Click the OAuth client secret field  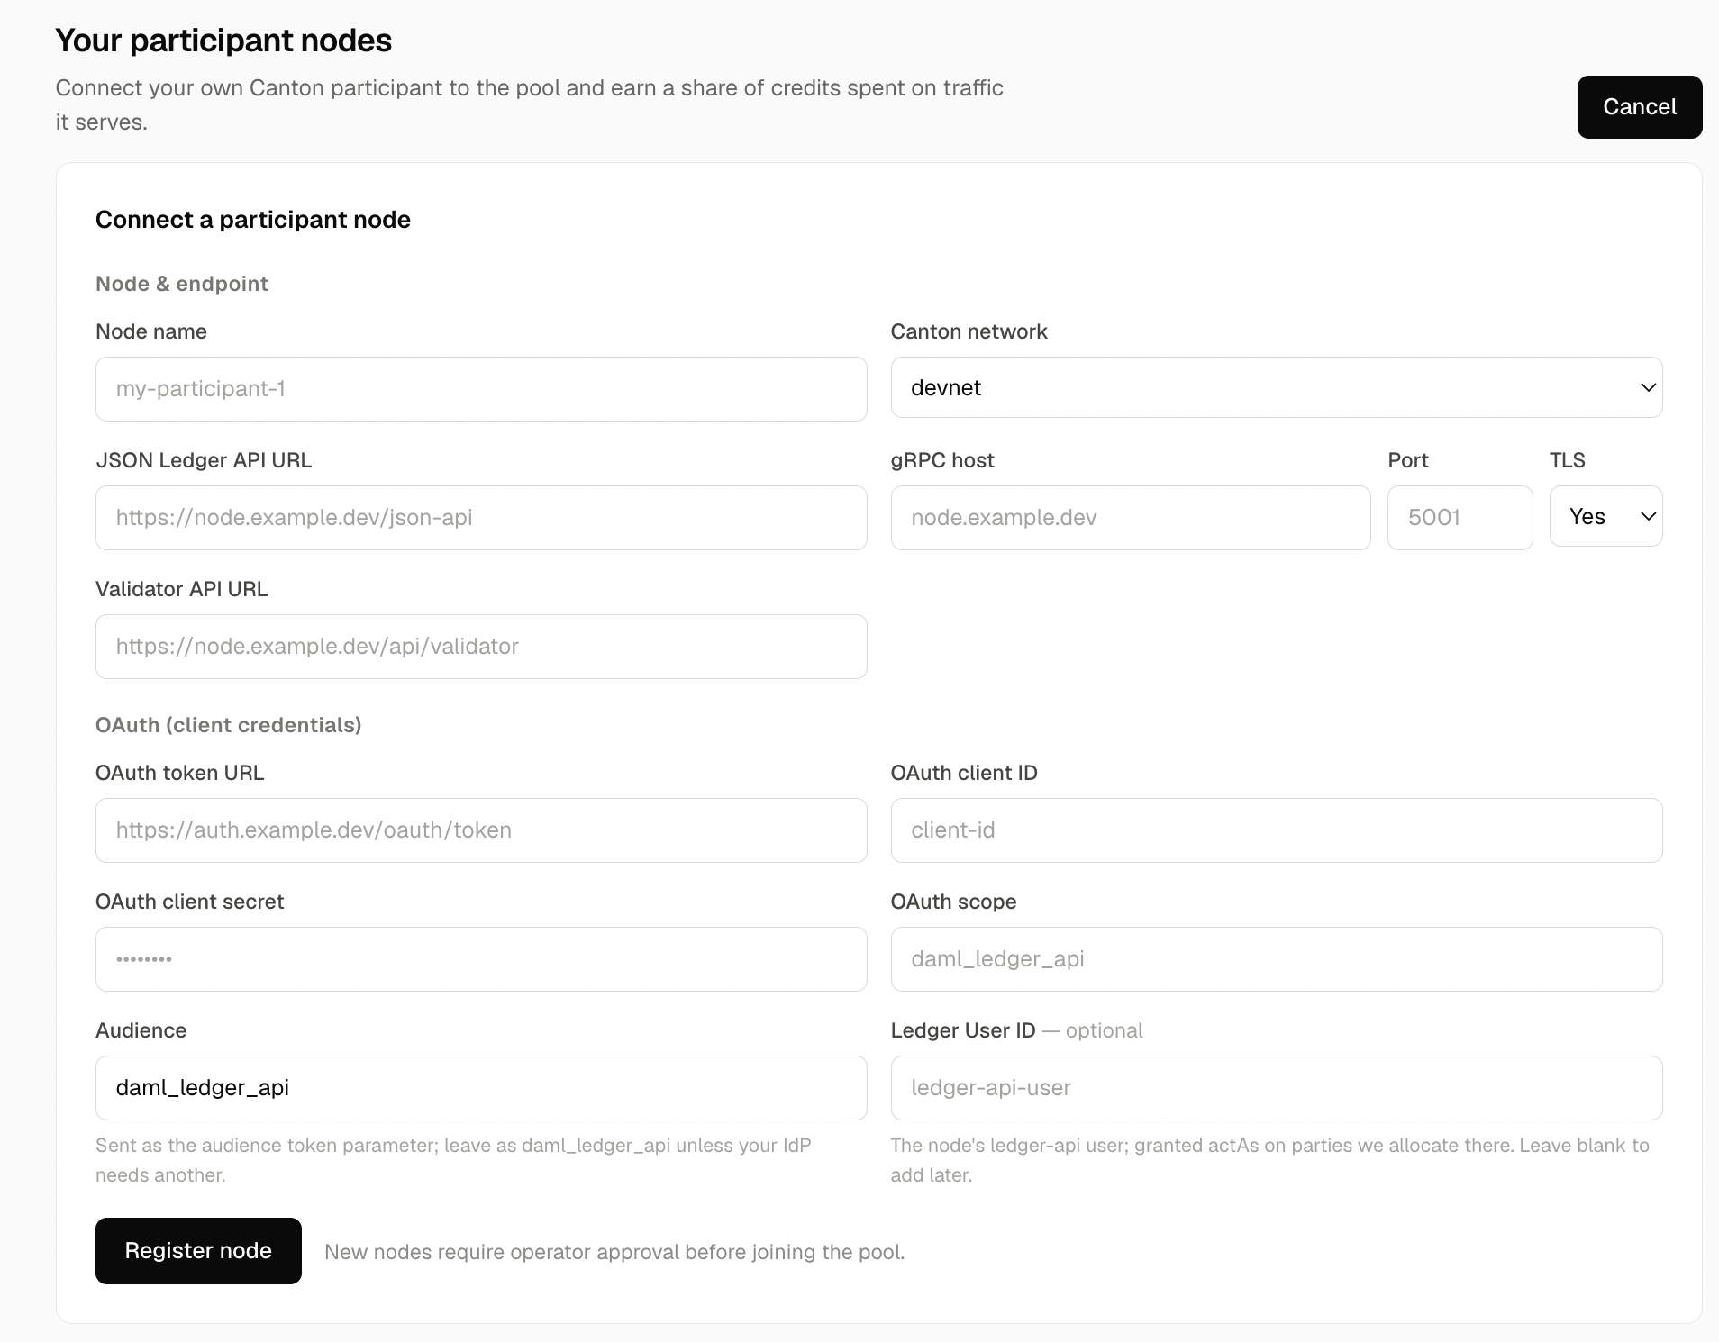pos(481,959)
